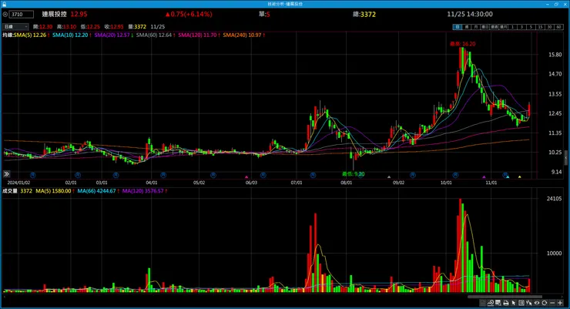Click the vertical scrollbar handle at right edge
The image size is (570, 309).
coord(565,158)
